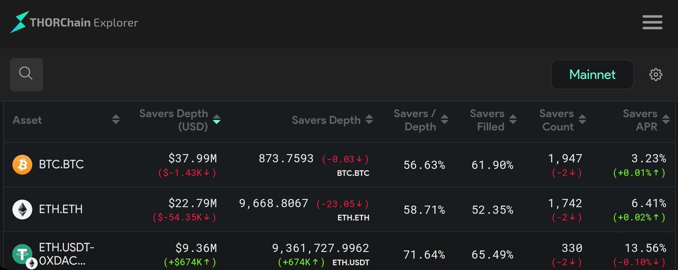Sort by Savers / Depth arrows

tap(445, 119)
